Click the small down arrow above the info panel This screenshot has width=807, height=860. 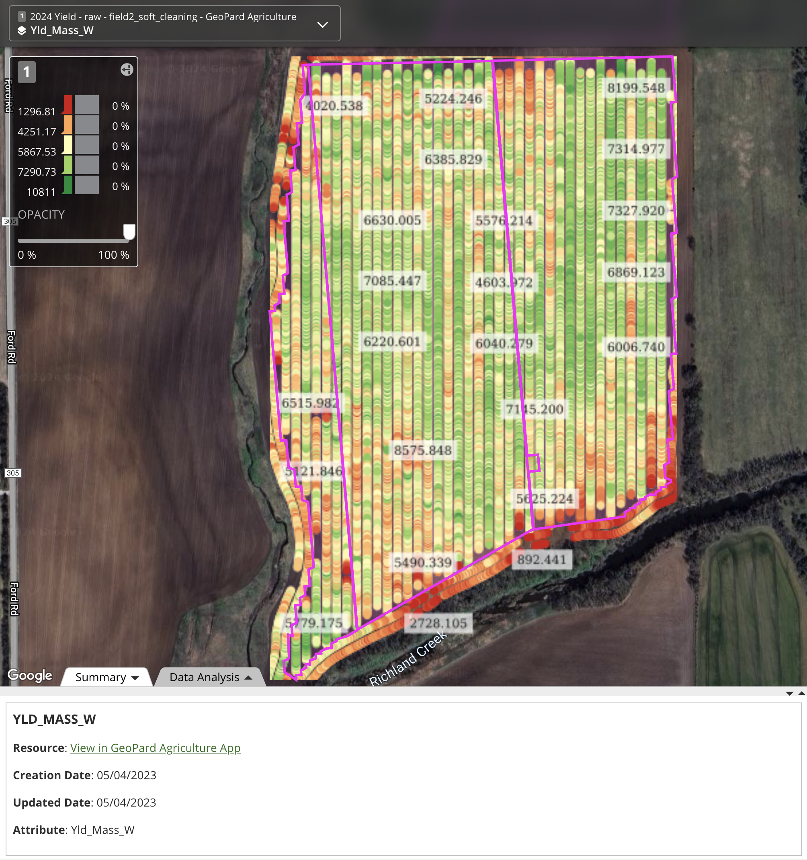tap(789, 694)
